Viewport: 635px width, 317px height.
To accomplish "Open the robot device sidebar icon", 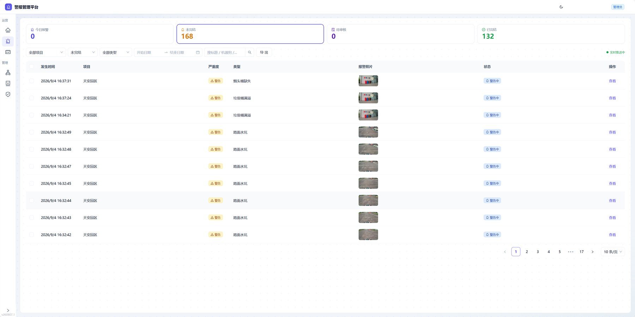I will [x=8, y=83].
